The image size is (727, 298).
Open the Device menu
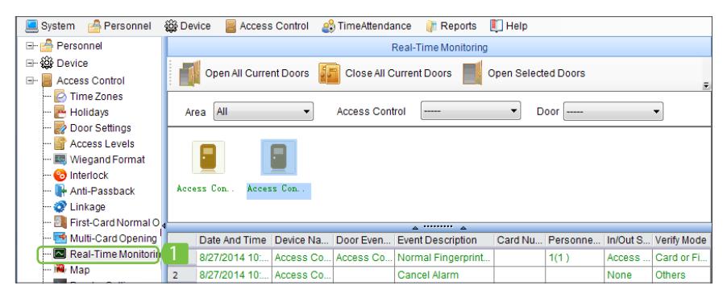click(188, 27)
